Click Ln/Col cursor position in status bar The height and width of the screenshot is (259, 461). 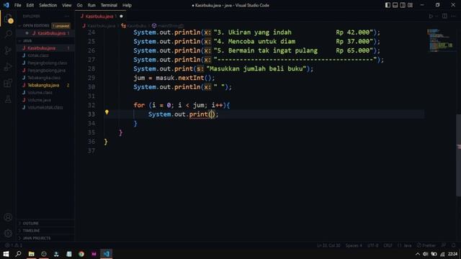[x=328, y=245]
